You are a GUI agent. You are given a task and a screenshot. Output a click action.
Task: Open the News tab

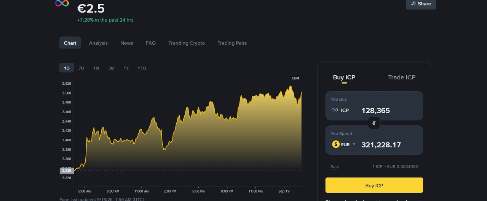click(x=127, y=43)
